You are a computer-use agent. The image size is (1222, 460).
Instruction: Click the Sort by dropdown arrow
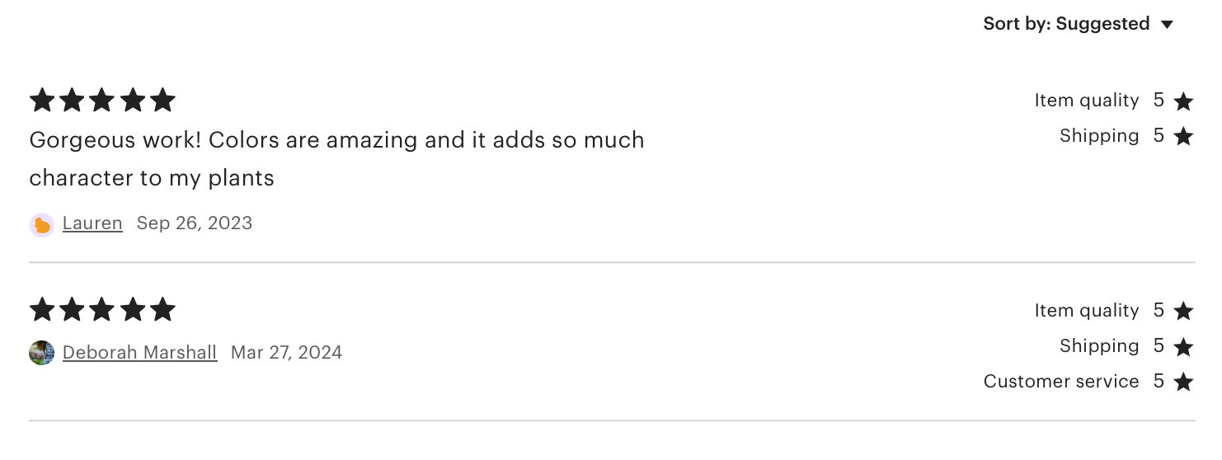coord(1167,25)
